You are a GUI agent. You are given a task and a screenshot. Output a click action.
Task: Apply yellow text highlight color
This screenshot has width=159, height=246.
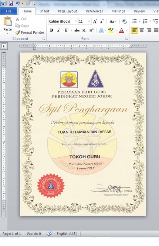[x=111, y=30]
